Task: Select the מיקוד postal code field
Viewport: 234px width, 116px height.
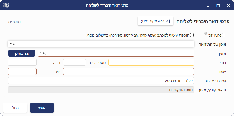Action: (x=22, y=71)
